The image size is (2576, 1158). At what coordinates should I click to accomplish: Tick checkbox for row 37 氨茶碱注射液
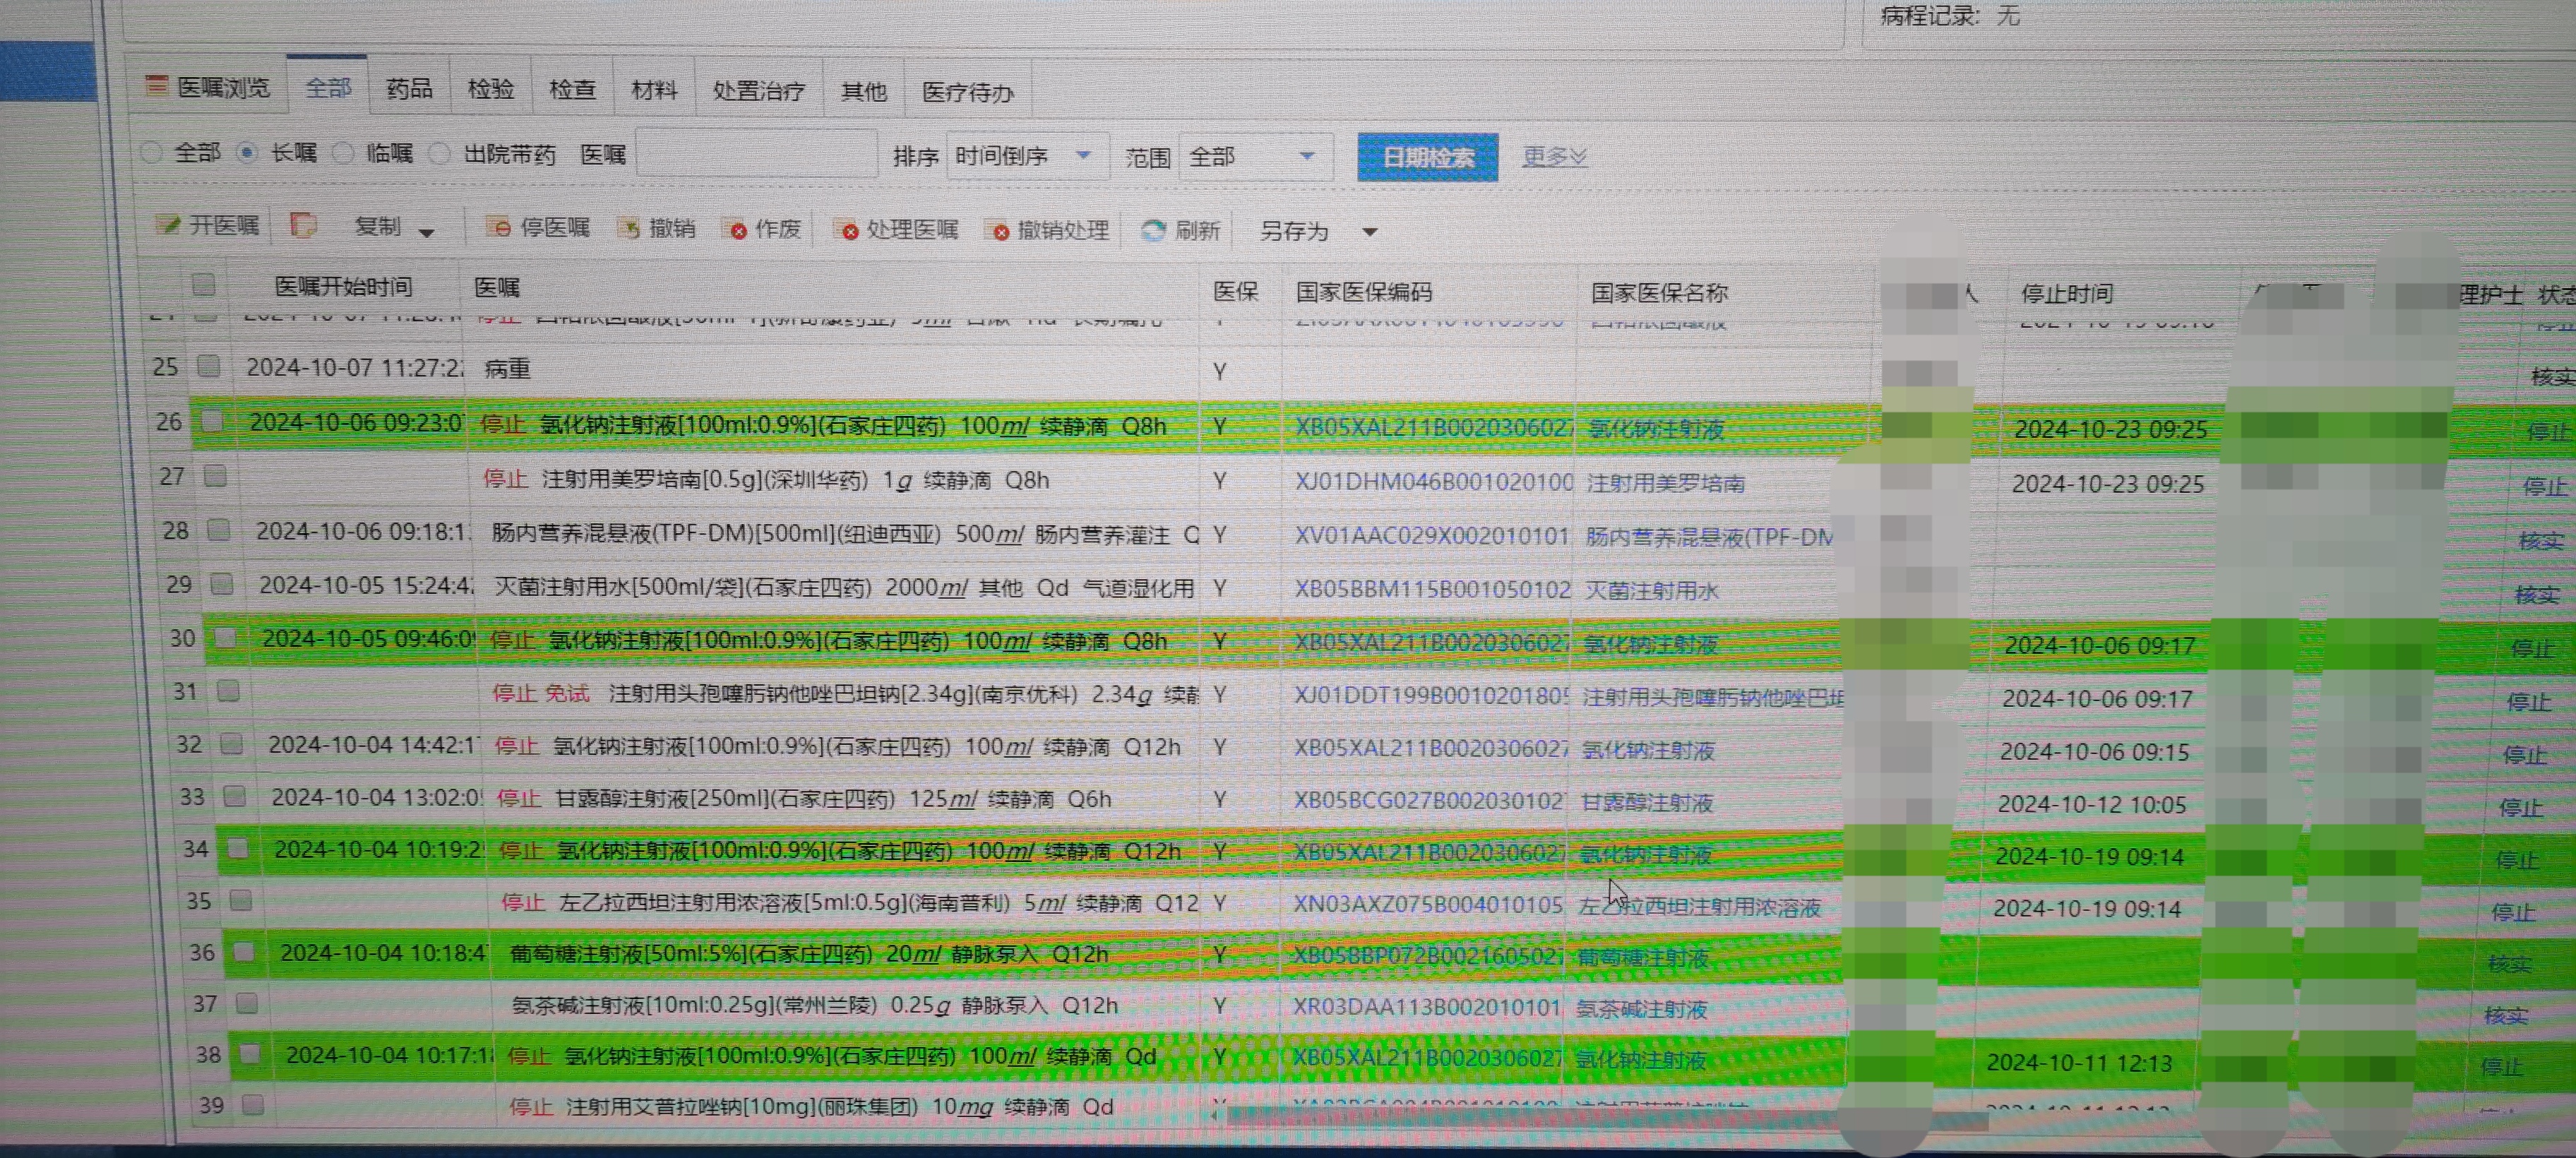pyautogui.click(x=247, y=1003)
